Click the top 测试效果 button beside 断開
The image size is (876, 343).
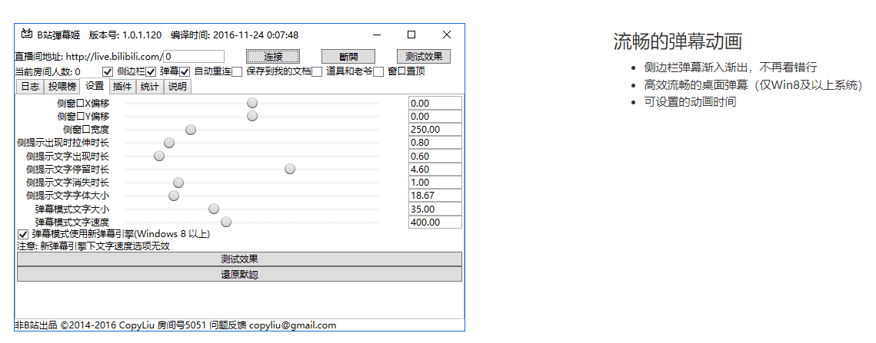click(424, 56)
